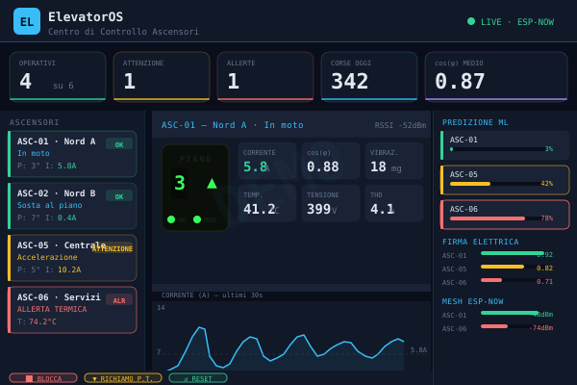
Task: Click the FIRMA ELETTRICA heading
Action: click(480, 242)
